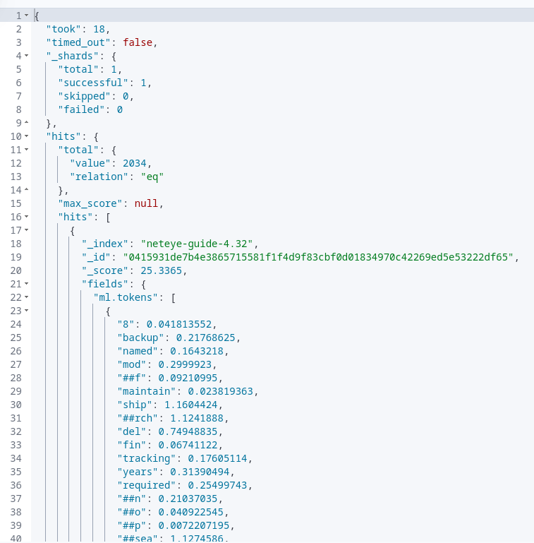Click the "##rch" token key
The height and width of the screenshot is (543, 534).
138,418
